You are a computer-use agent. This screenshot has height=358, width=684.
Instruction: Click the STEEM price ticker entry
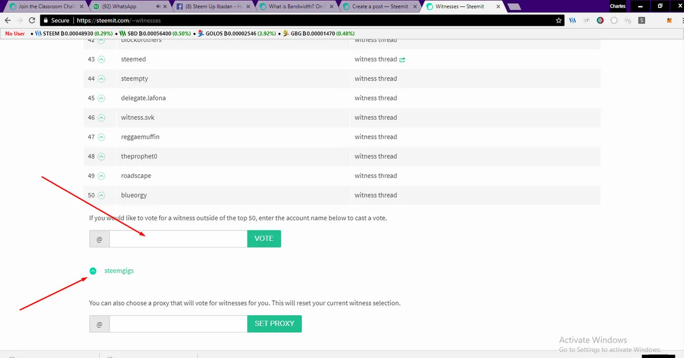click(x=74, y=33)
